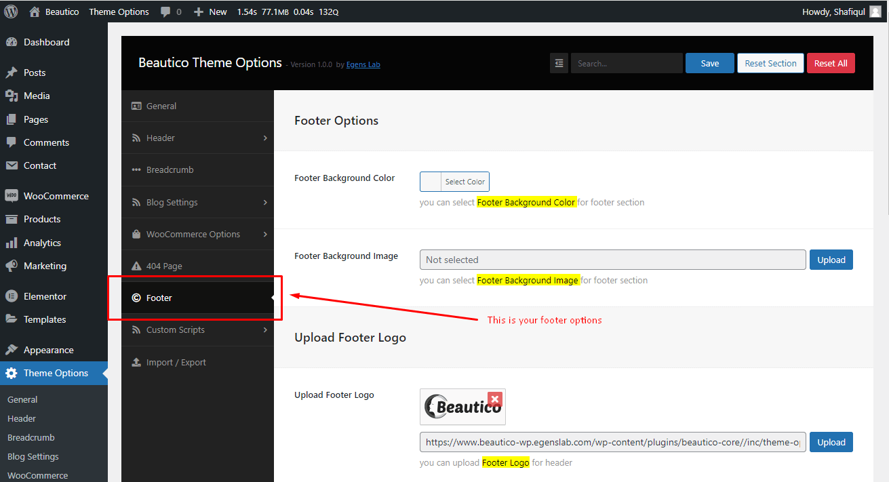Viewport: 889px width, 482px height.
Task: Expand the Blog Settings section chevron
Action: 265,202
